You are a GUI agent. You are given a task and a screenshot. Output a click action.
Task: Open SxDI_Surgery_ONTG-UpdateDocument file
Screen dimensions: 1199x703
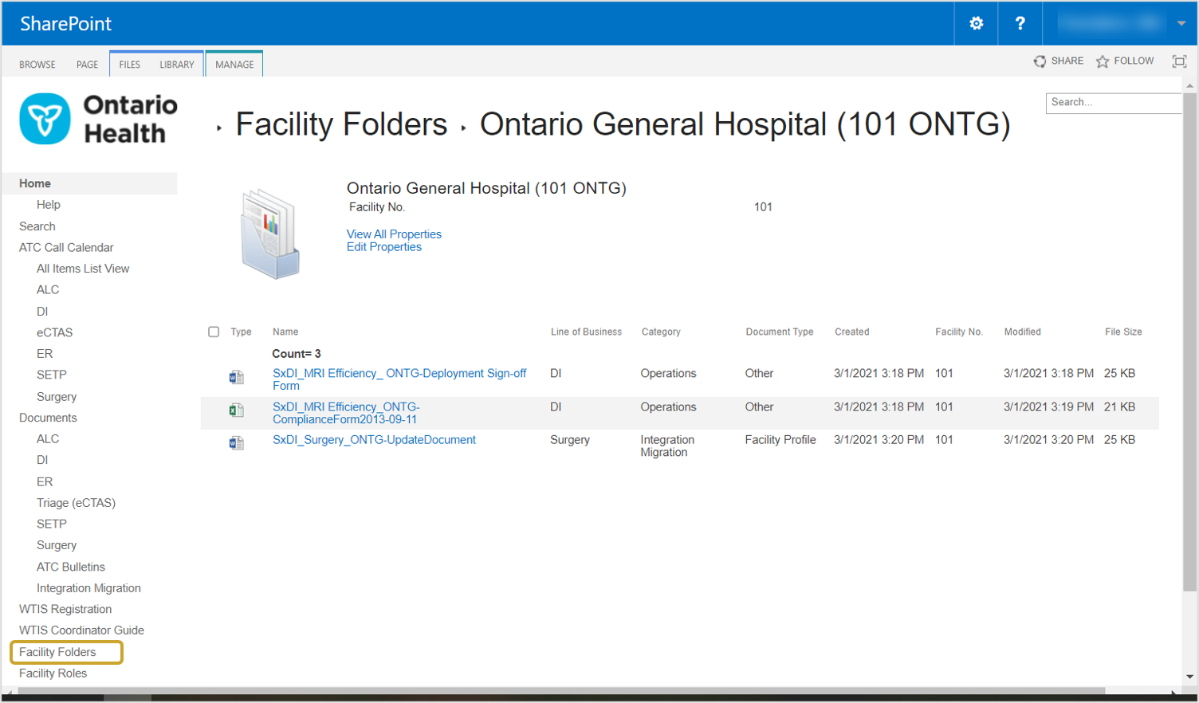click(x=374, y=440)
